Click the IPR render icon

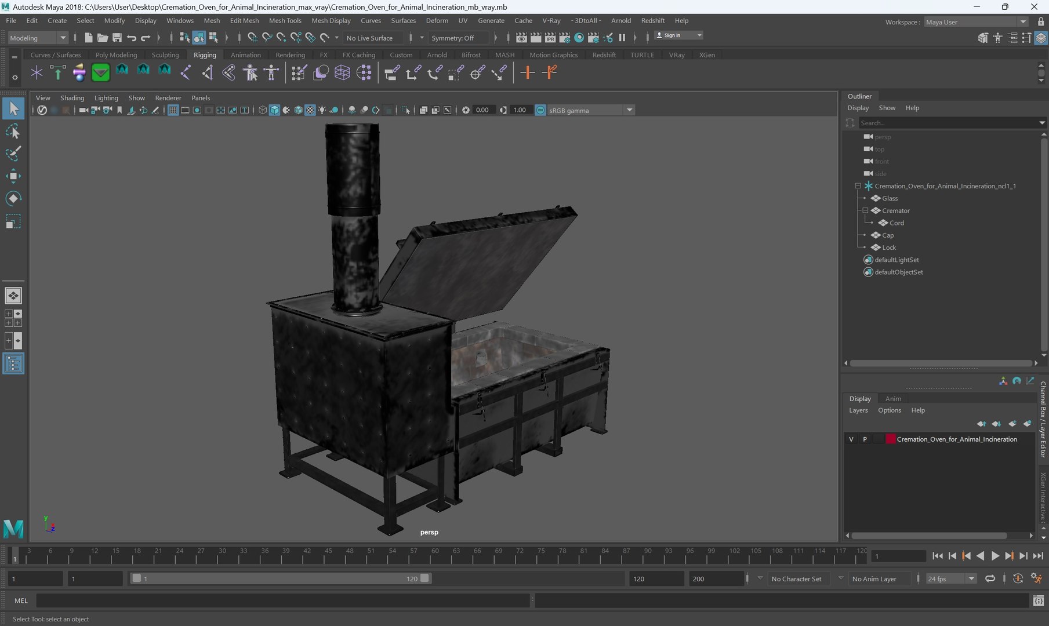pos(550,38)
